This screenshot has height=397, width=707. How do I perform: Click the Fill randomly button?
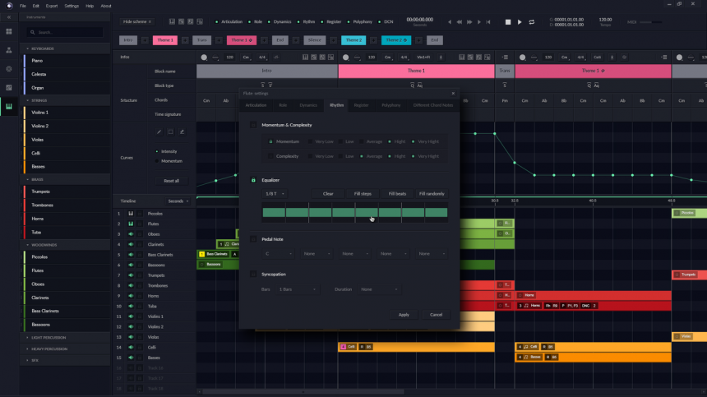[432, 194]
